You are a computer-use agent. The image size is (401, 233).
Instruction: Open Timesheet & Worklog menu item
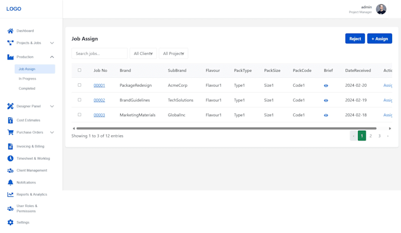[33, 159]
